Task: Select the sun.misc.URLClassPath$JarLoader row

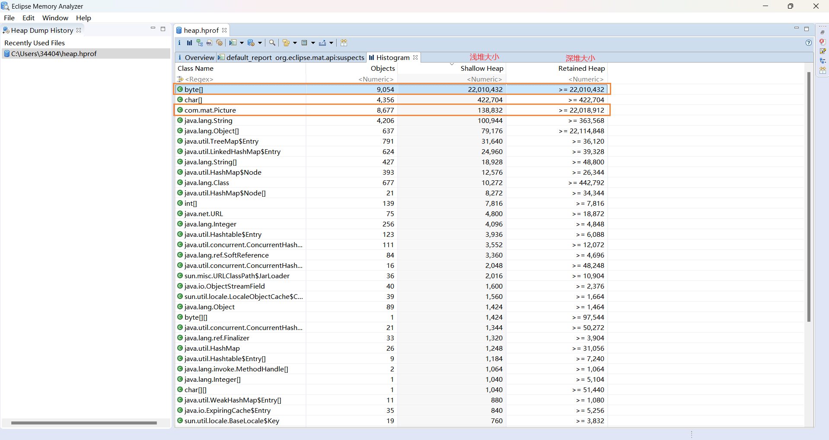Action: pos(392,276)
